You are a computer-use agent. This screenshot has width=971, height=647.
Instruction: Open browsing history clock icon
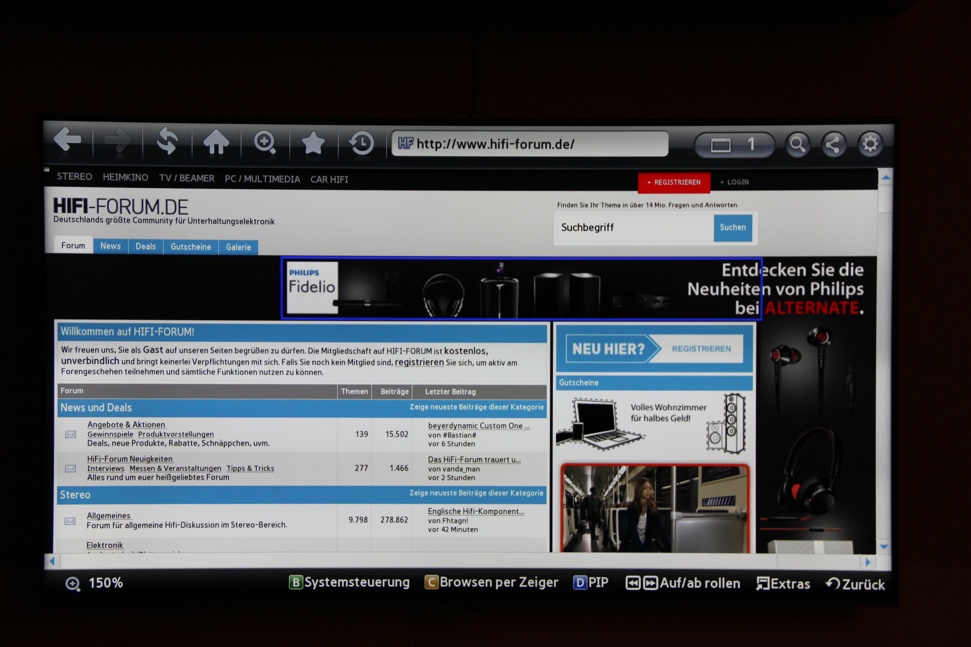point(362,144)
